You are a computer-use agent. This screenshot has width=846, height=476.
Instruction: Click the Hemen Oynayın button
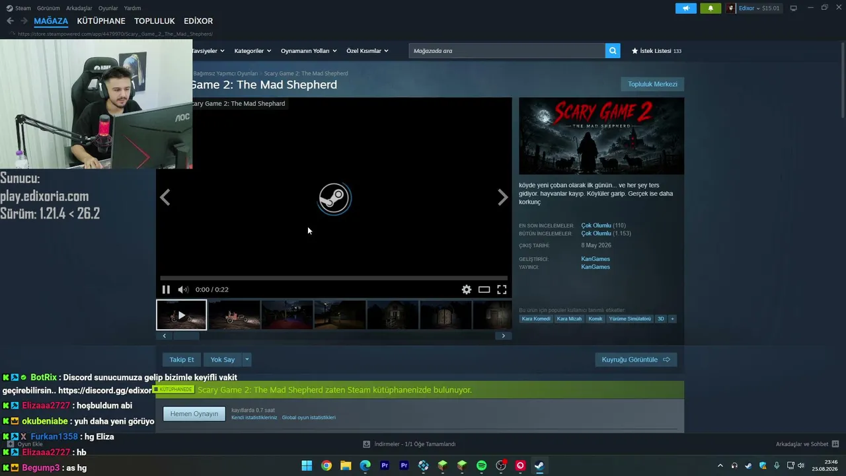[x=194, y=414]
